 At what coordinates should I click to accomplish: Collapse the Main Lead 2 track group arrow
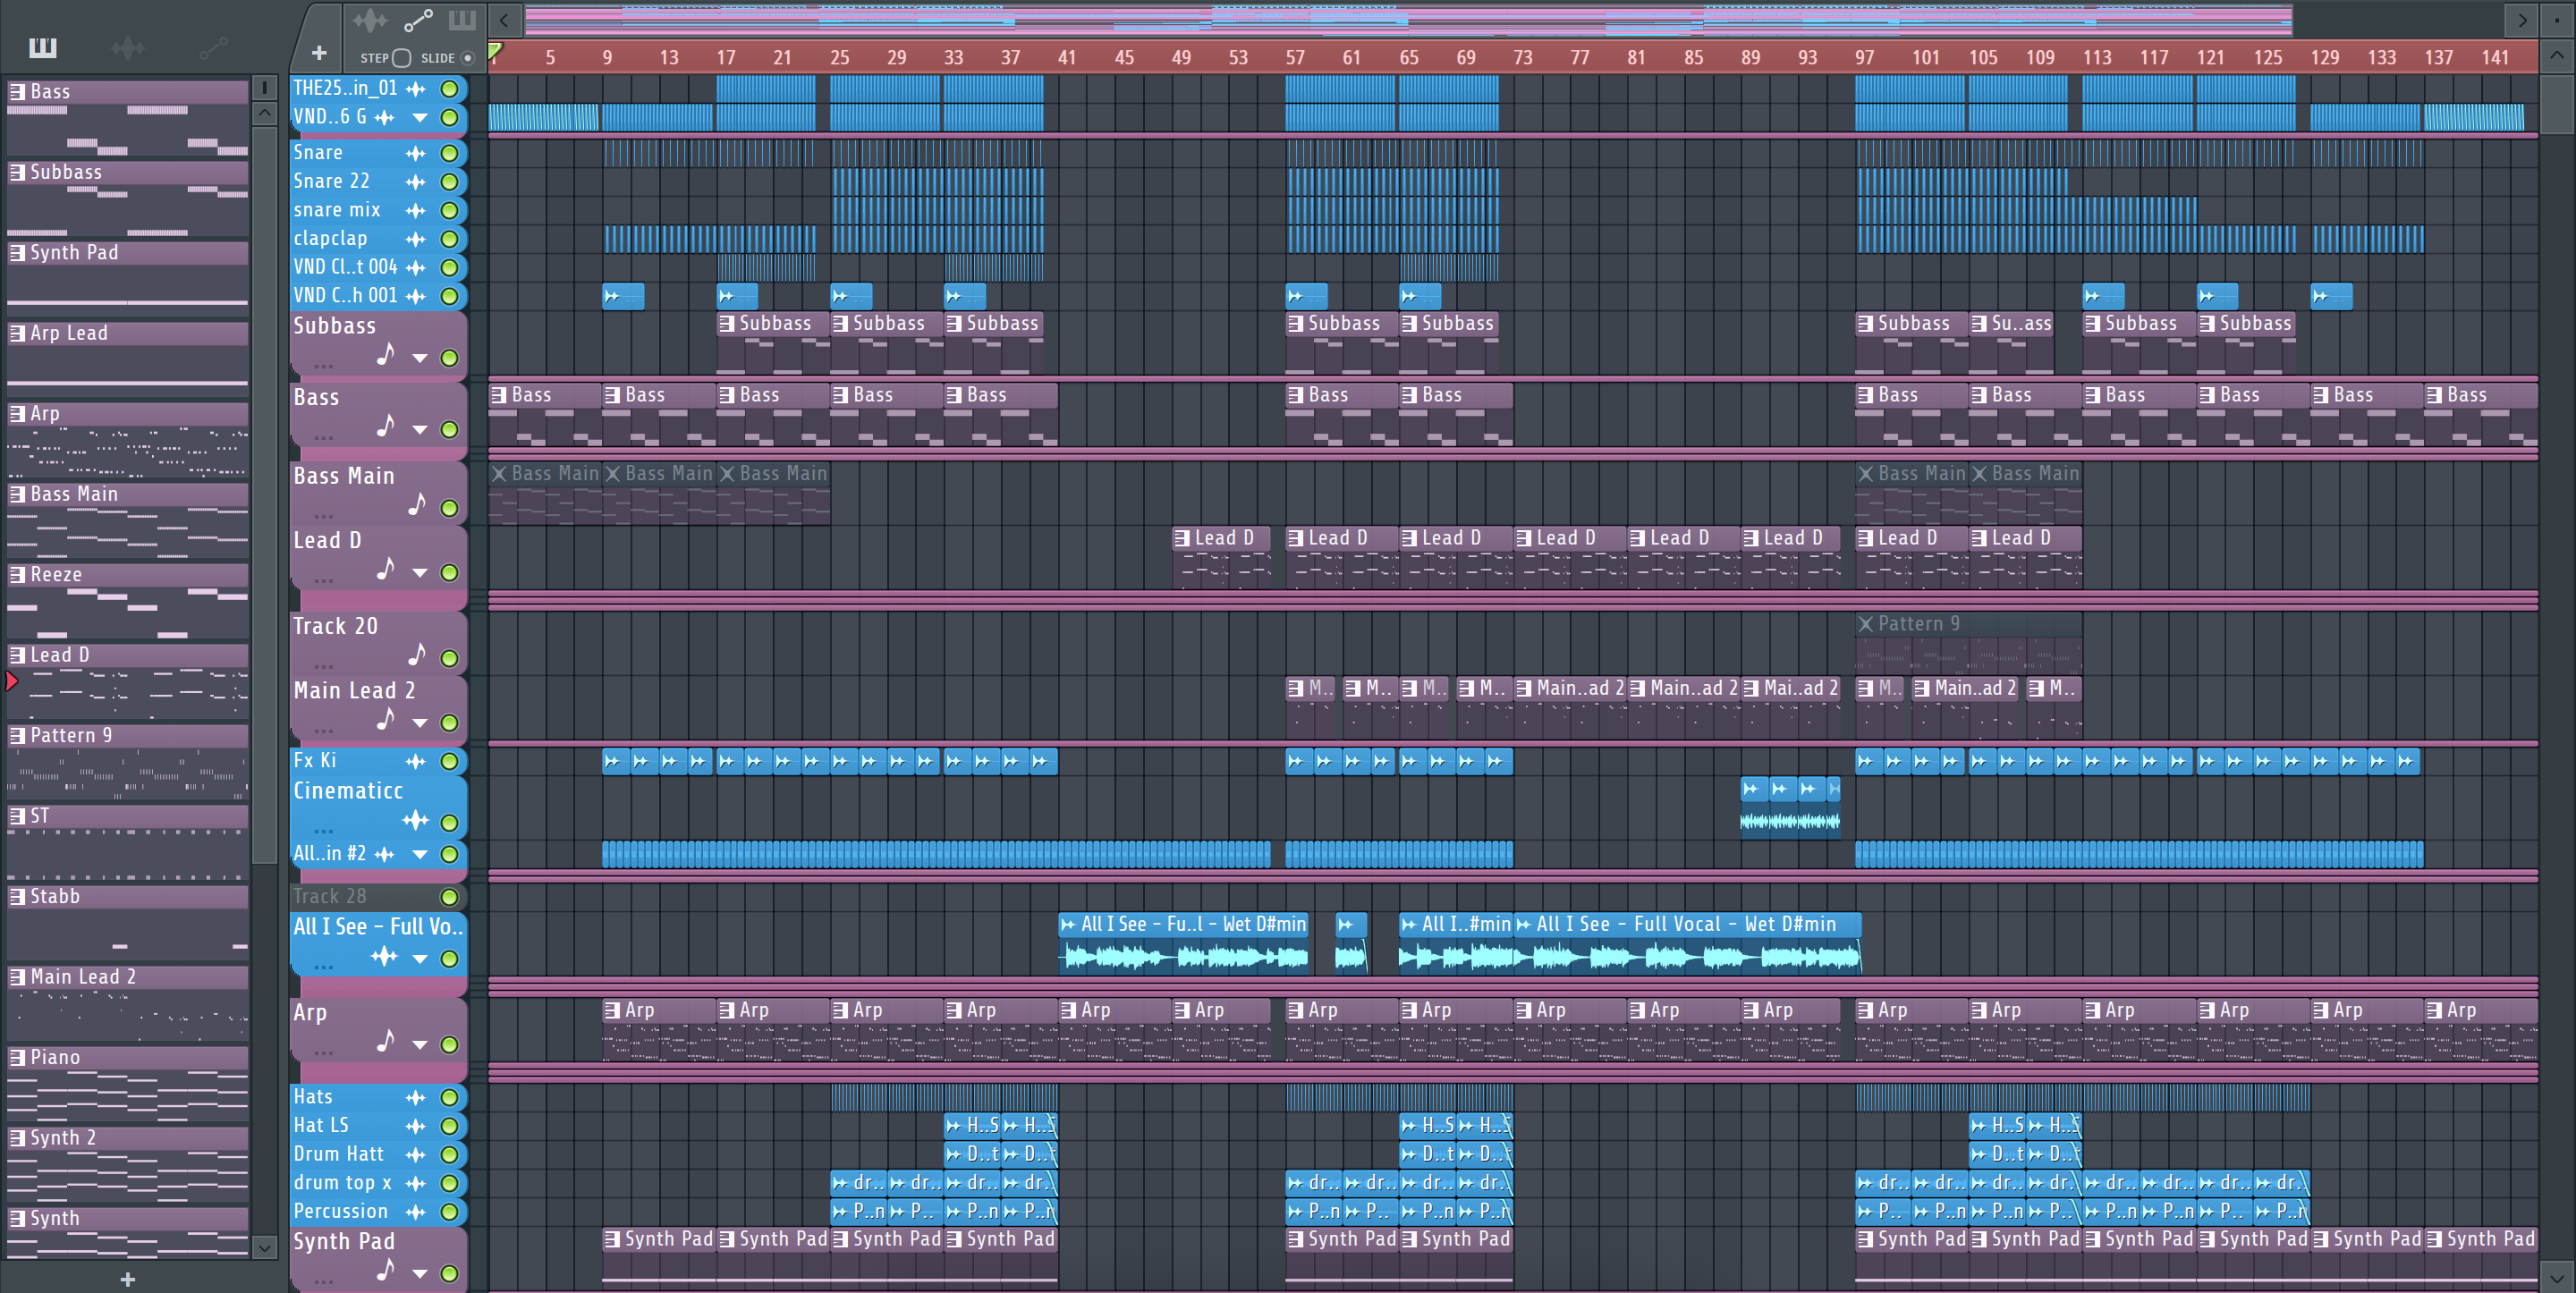click(420, 723)
